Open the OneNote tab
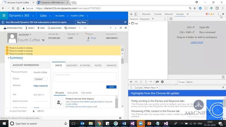The height and width of the screenshot is (127, 226). tap(112, 65)
